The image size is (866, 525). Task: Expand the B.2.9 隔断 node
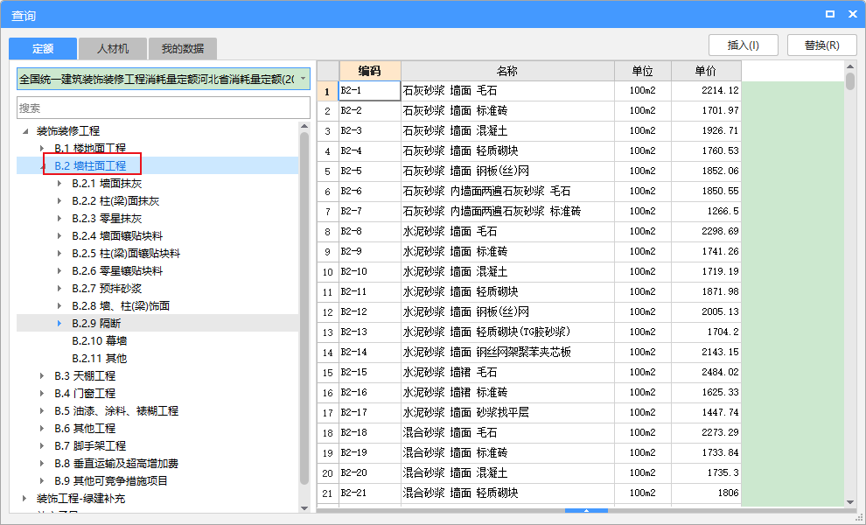[x=59, y=323]
